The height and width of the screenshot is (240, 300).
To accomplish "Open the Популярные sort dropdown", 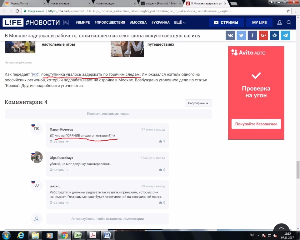I will [x=198, y=103].
